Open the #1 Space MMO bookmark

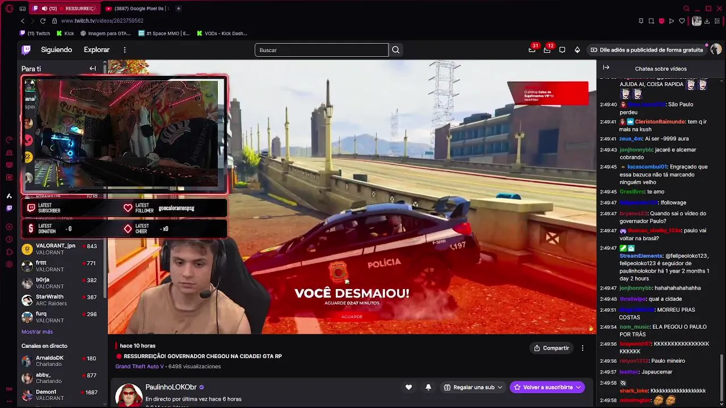[x=164, y=33]
